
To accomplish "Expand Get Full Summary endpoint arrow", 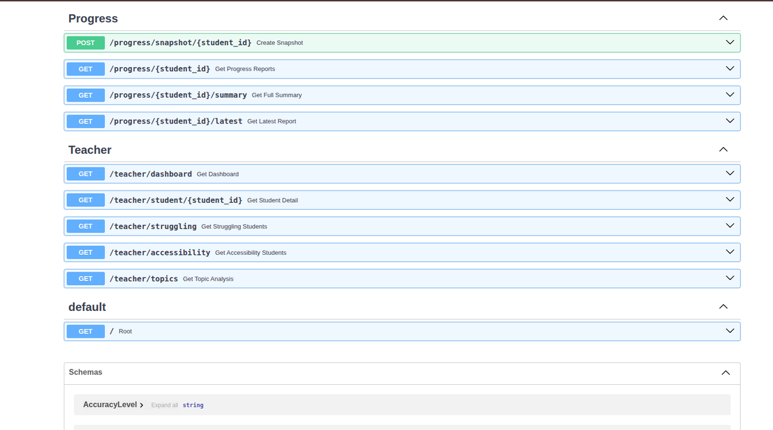I will pyautogui.click(x=730, y=95).
